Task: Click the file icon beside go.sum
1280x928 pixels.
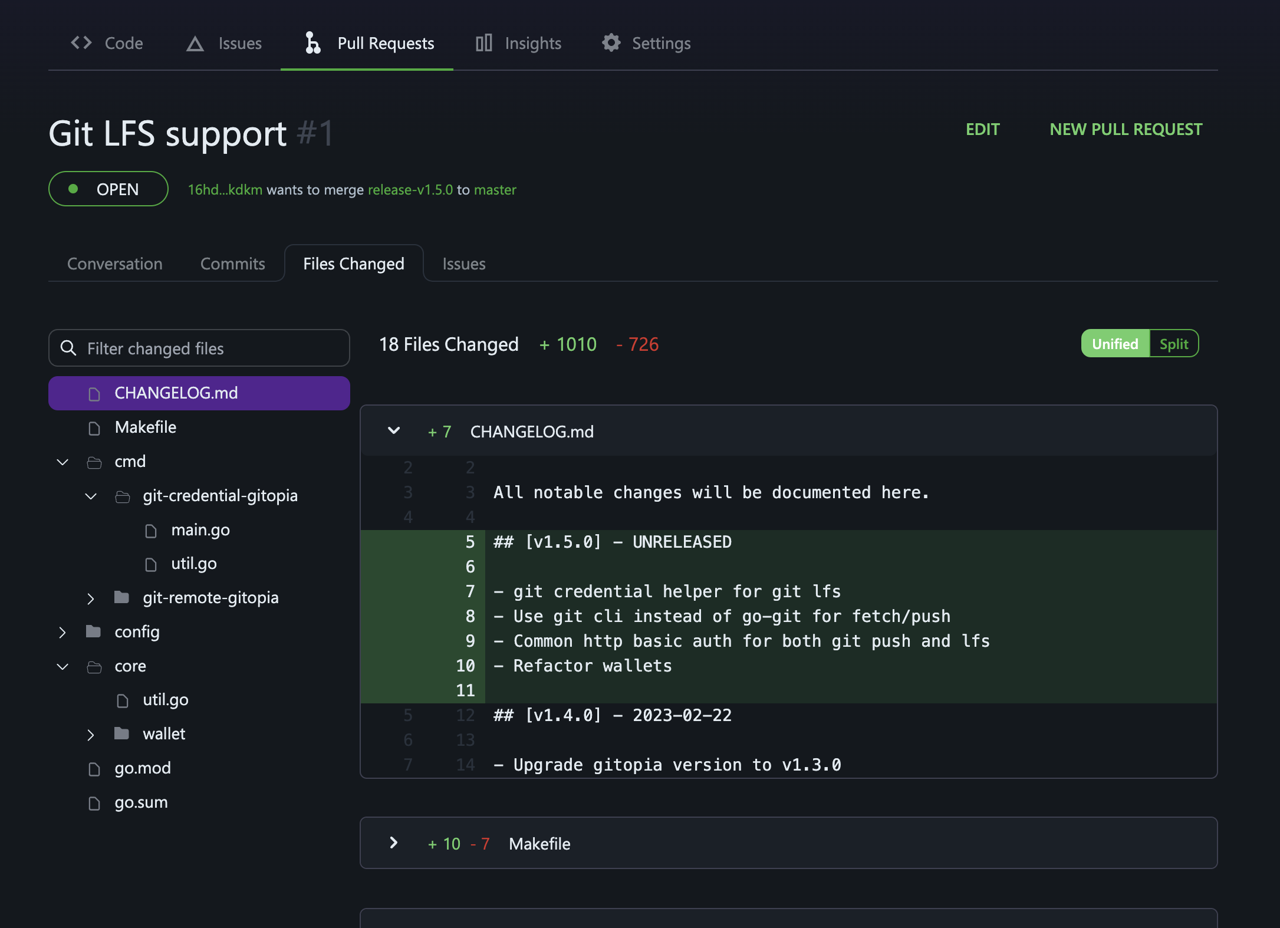Action: (94, 803)
